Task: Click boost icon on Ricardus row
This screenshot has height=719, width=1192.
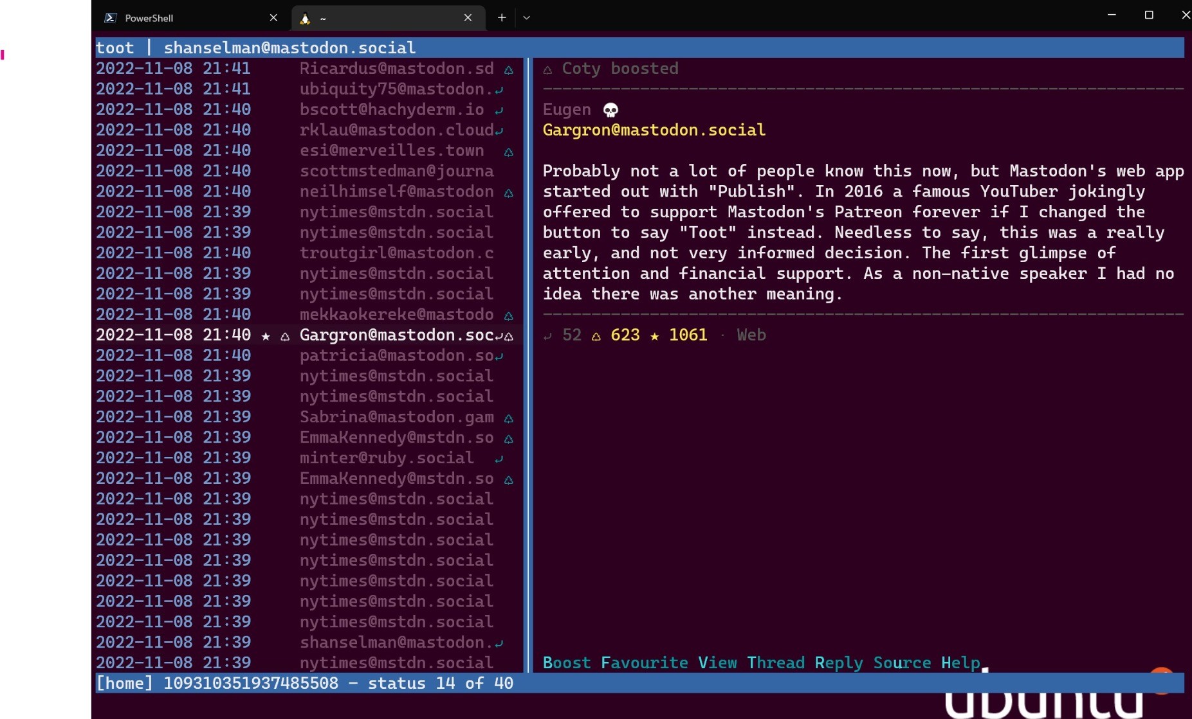Action: [508, 70]
